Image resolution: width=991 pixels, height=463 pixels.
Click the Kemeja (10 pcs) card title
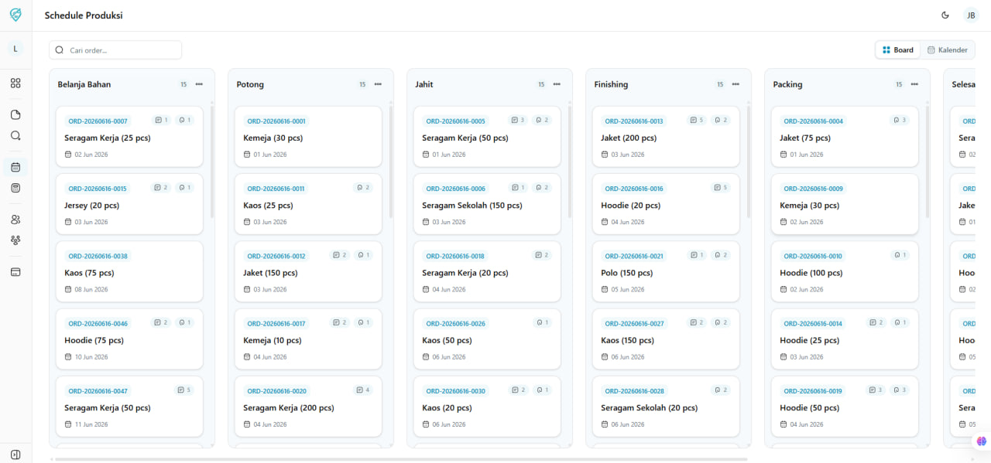pos(273,340)
